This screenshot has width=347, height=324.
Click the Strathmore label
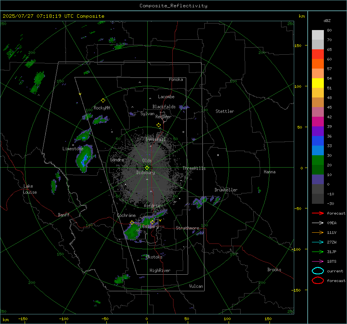(187, 228)
